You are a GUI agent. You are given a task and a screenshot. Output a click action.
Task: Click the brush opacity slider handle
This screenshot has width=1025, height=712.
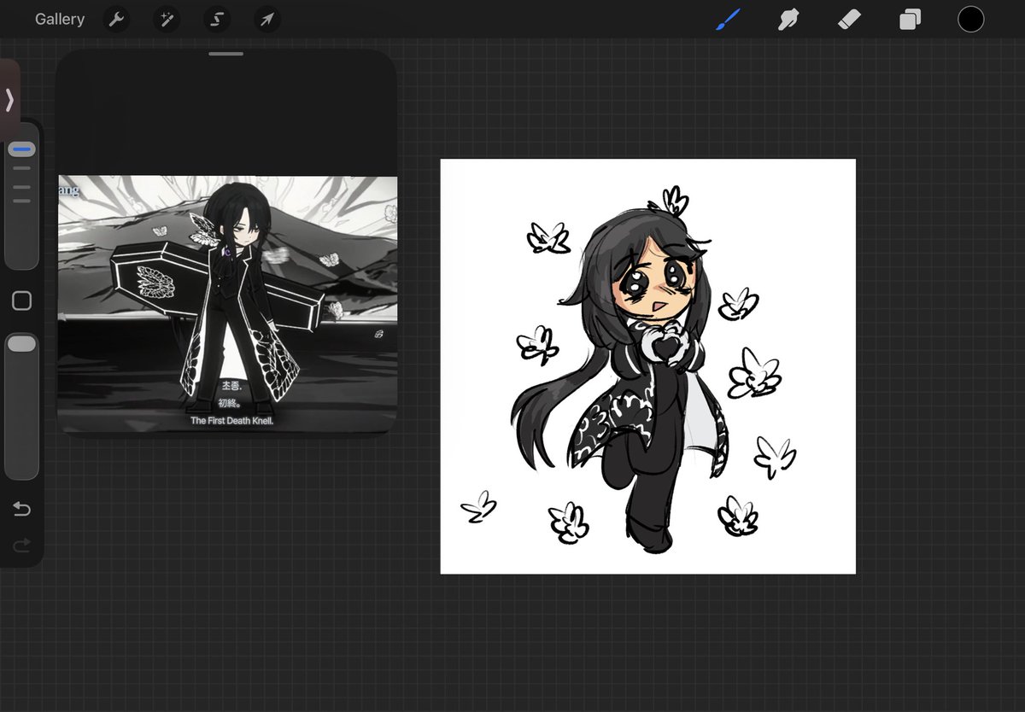(21, 343)
